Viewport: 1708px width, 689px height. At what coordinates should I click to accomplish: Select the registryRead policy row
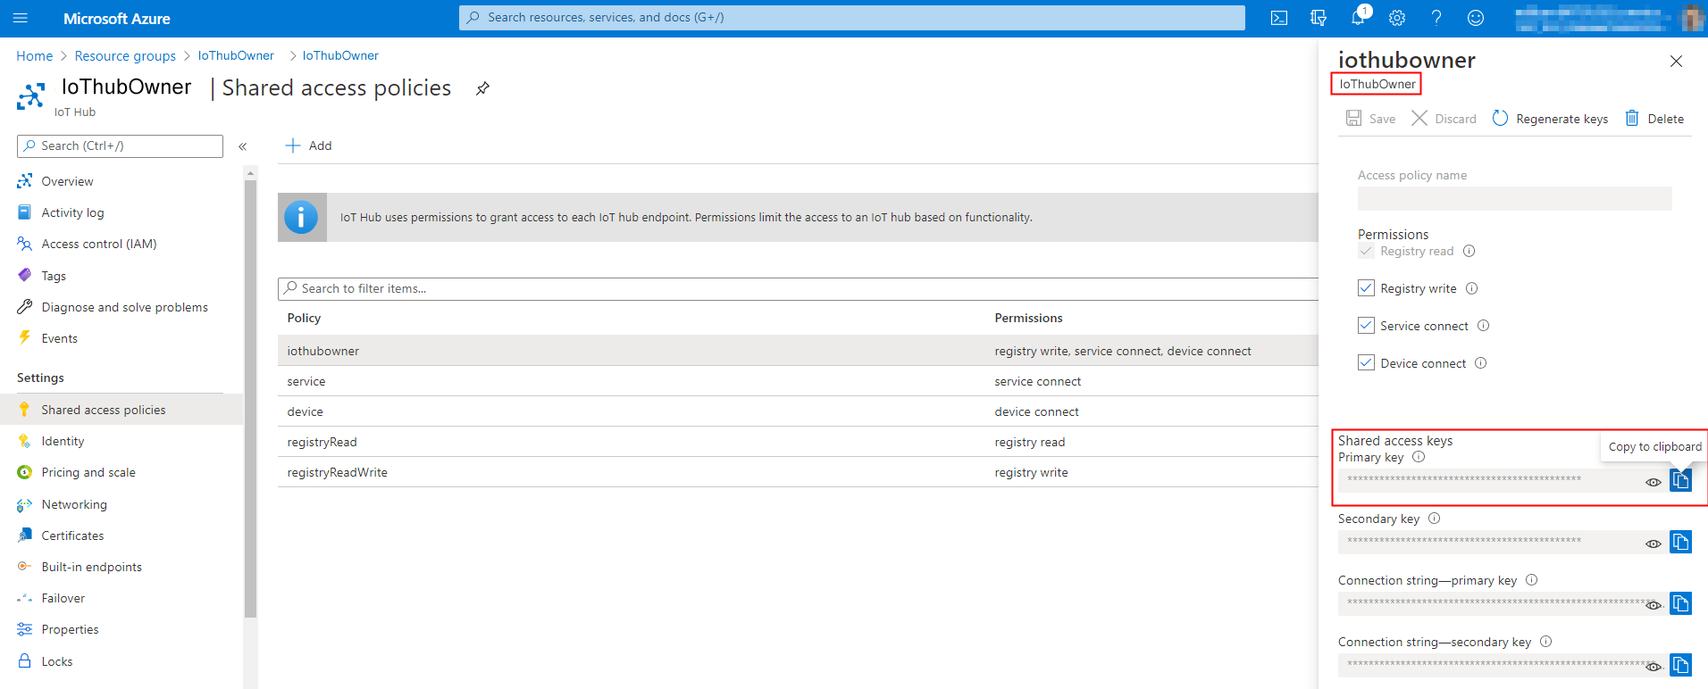(x=798, y=442)
